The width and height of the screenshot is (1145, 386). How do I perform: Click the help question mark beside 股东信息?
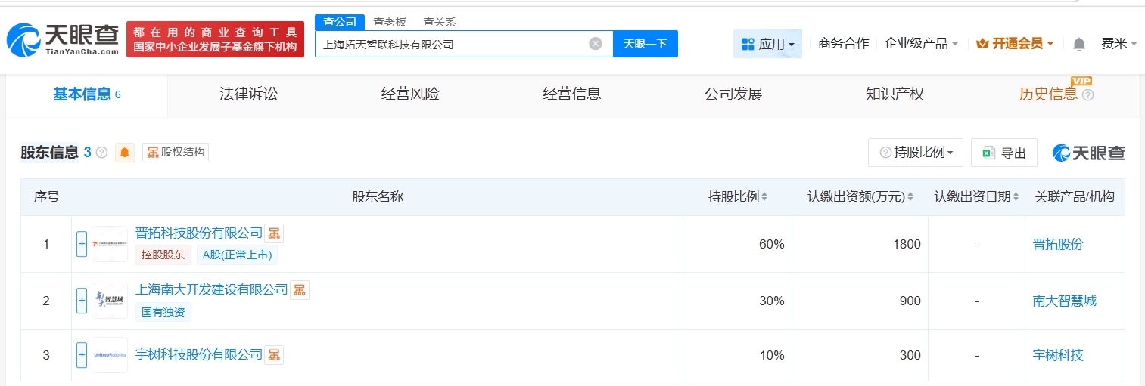101,153
